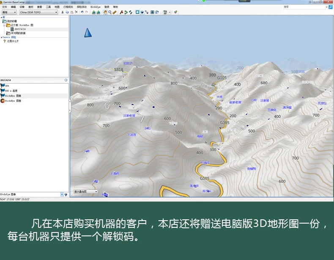Click the blue arrows icon beside the crosshair icon

pyautogui.click(x=157, y=12)
